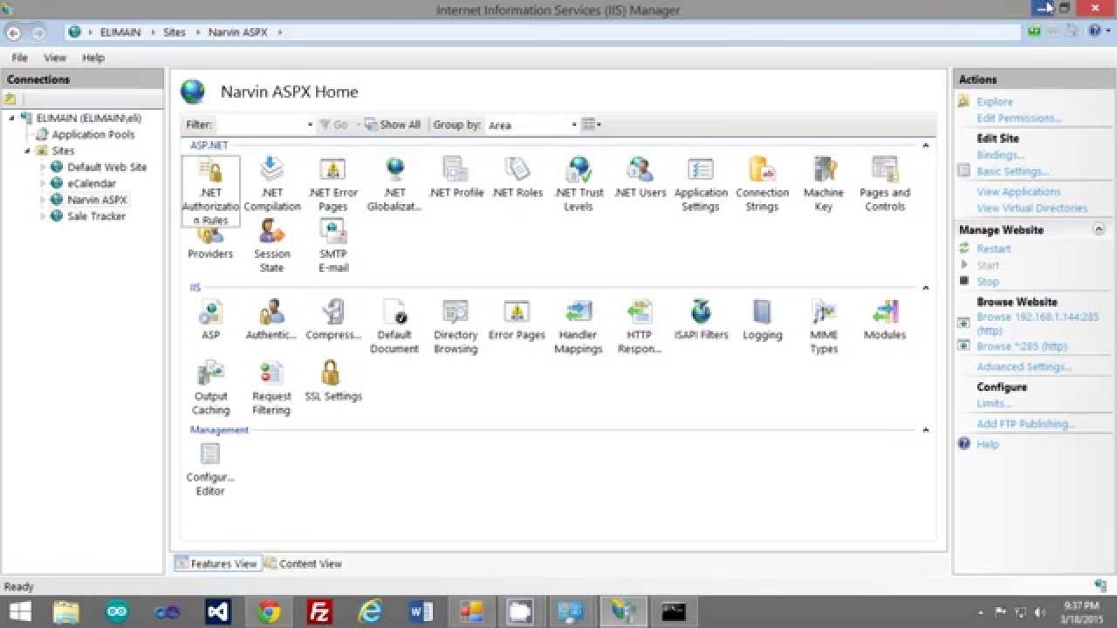Click Add FTP Publishing... link

coord(1025,424)
